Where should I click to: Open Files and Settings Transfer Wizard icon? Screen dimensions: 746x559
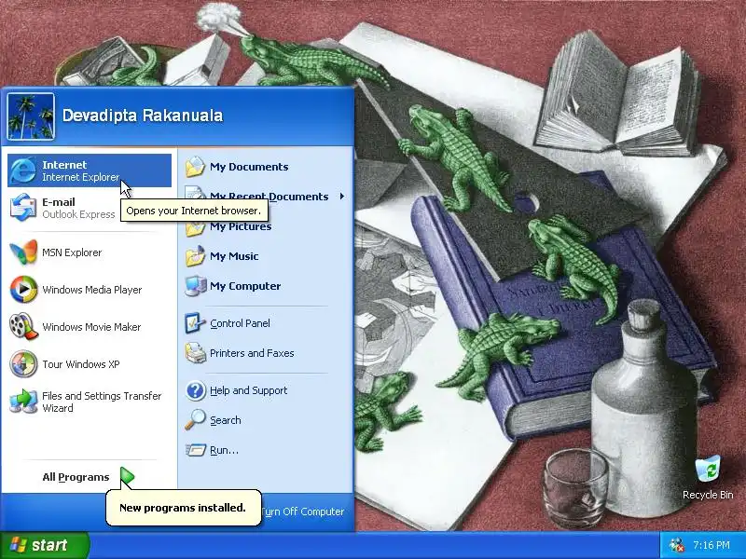[x=22, y=402]
